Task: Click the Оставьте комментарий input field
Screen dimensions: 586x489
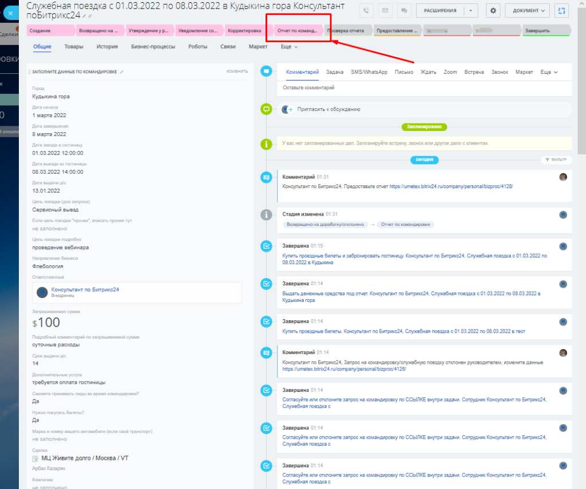Action: click(x=425, y=88)
